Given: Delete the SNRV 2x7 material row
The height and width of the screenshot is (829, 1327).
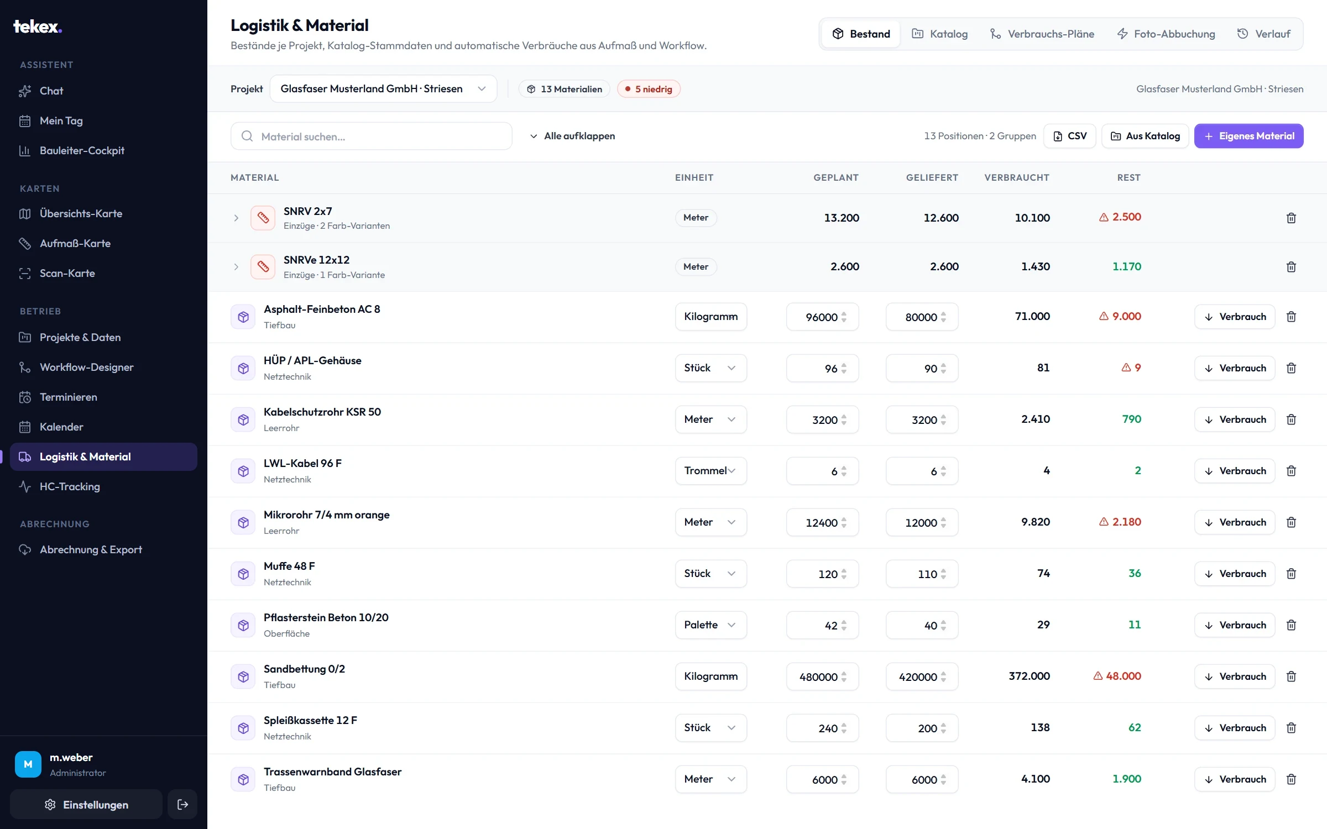Looking at the screenshot, I should [1291, 218].
